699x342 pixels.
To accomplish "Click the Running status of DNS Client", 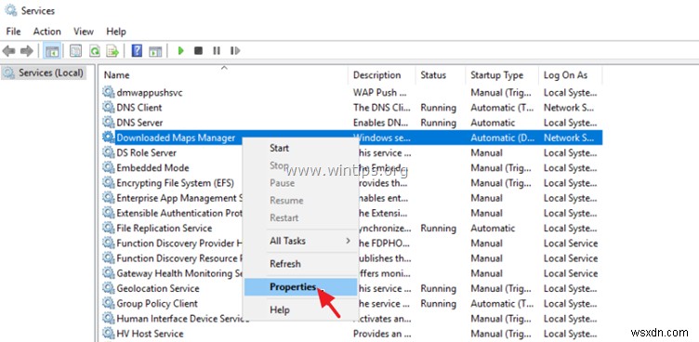I will pos(438,108).
